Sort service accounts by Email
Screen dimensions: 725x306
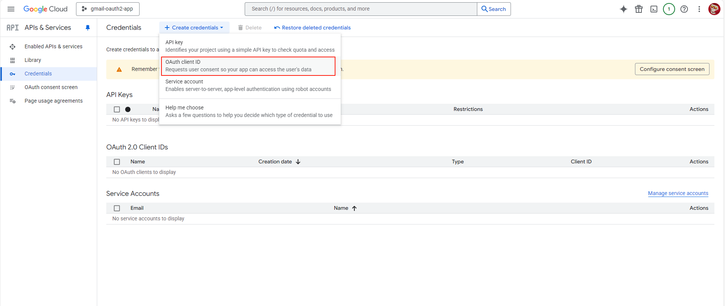(137, 208)
